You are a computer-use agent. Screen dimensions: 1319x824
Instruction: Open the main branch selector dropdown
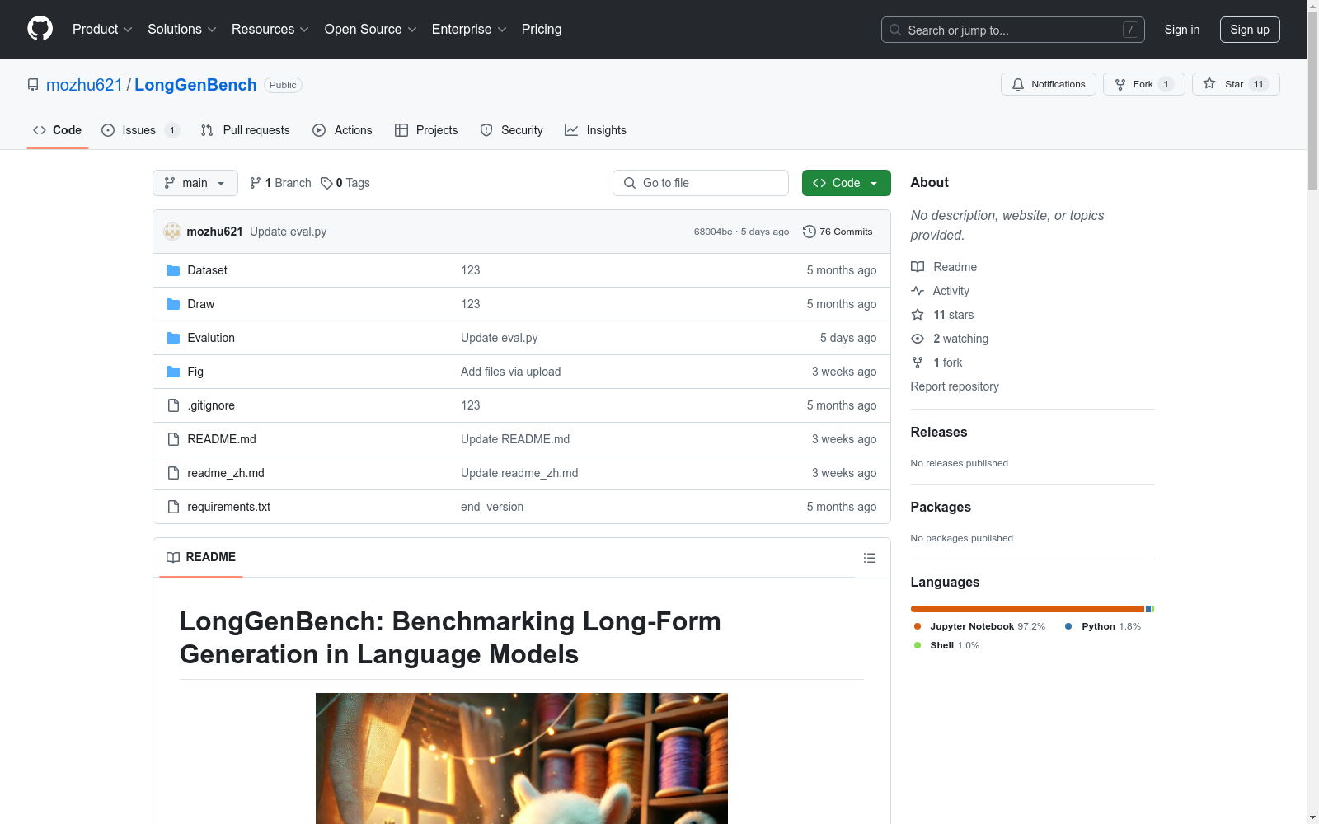tap(195, 183)
